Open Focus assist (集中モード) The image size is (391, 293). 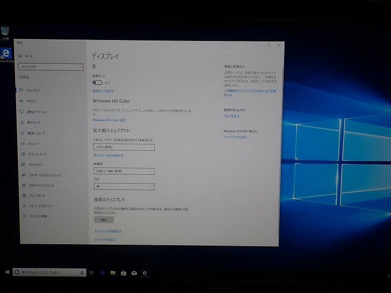point(30,123)
